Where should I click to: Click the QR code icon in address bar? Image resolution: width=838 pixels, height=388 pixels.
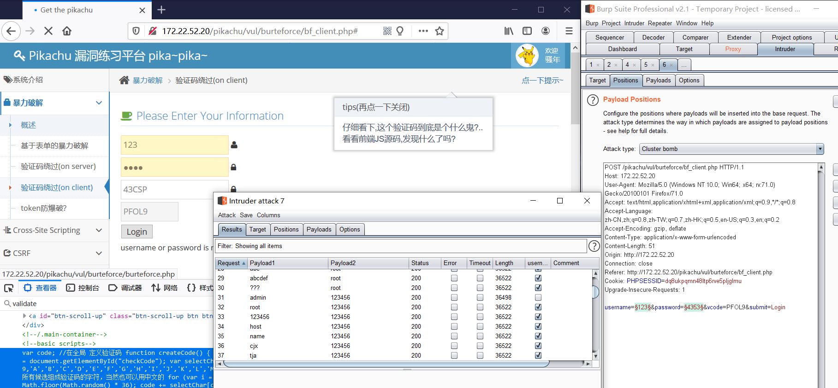coord(387,31)
